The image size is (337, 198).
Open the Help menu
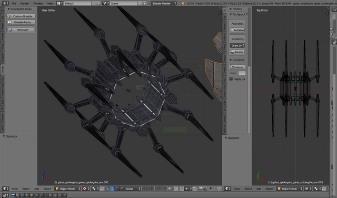[x=50, y=4]
